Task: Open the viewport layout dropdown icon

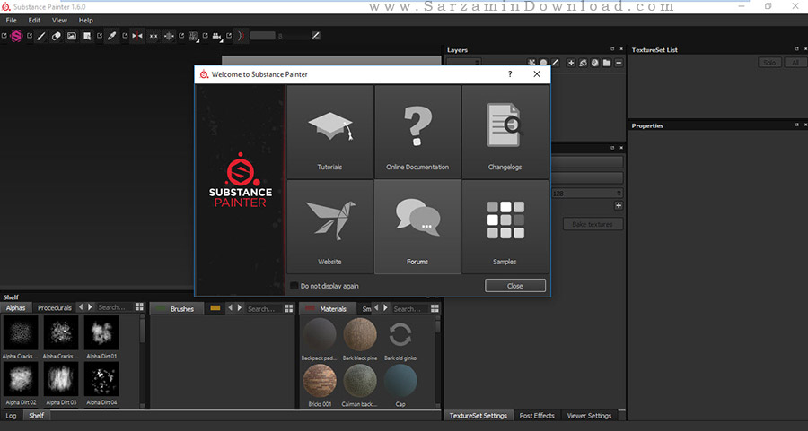Action: pyautogui.click(x=193, y=36)
